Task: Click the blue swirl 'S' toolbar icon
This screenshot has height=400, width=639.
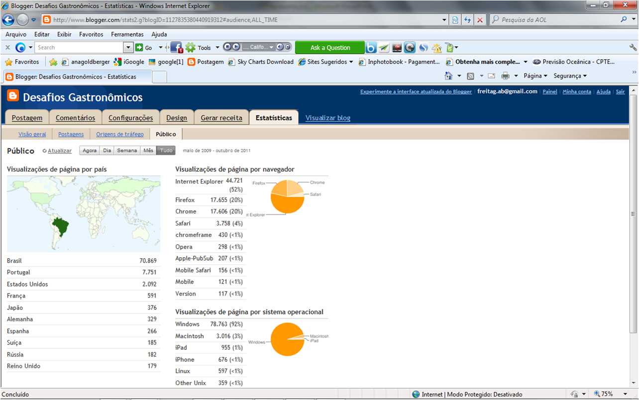Action: (424, 48)
